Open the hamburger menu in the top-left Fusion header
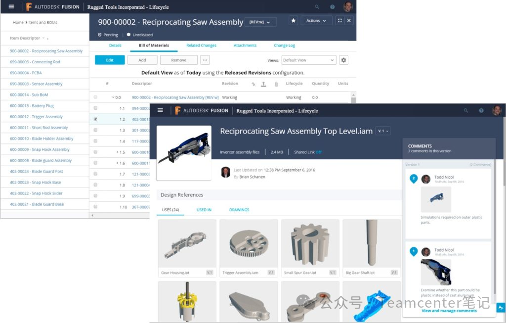Viewport: 506px width, 323px height. tap(11, 7)
